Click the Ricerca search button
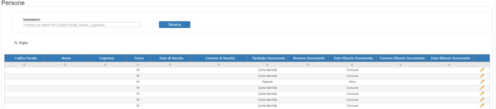 (x=174, y=25)
